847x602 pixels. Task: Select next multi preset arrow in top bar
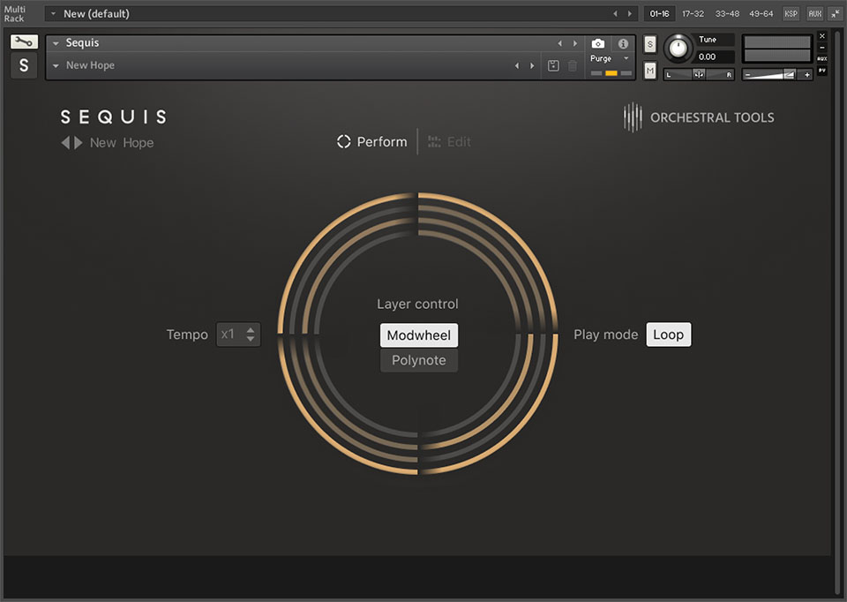point(629,13)
